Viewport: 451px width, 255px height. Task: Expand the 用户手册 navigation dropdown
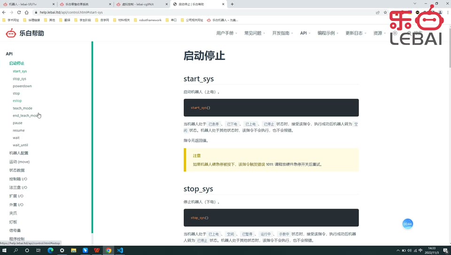point(226,33)
